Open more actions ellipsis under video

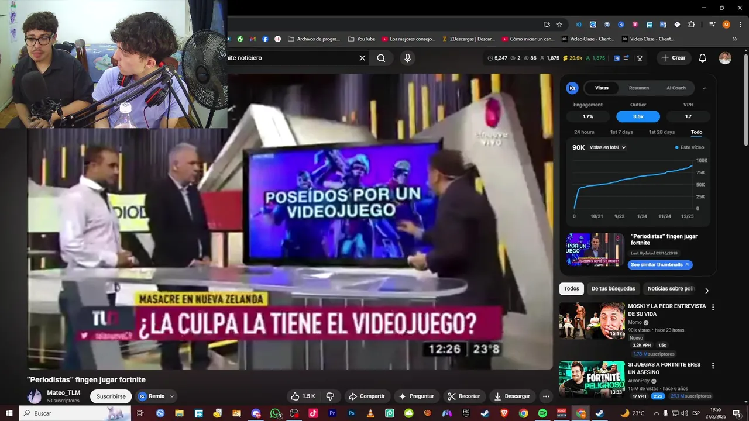546,396
